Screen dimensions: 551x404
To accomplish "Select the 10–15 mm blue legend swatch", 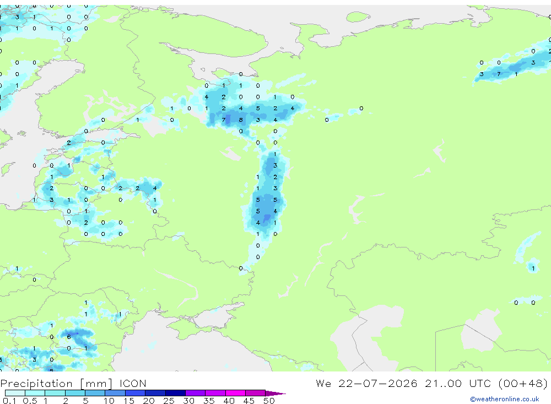I will 115,393.
